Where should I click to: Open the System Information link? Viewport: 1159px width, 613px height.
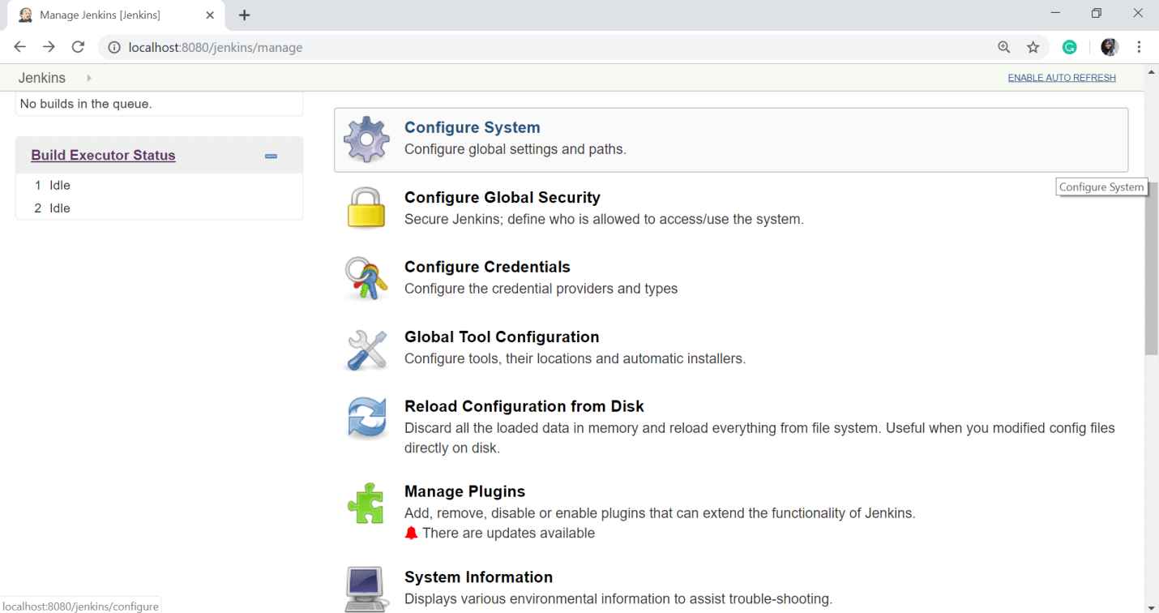point(478,577)
